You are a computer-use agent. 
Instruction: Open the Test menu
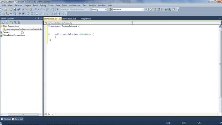tap(85, 6)
